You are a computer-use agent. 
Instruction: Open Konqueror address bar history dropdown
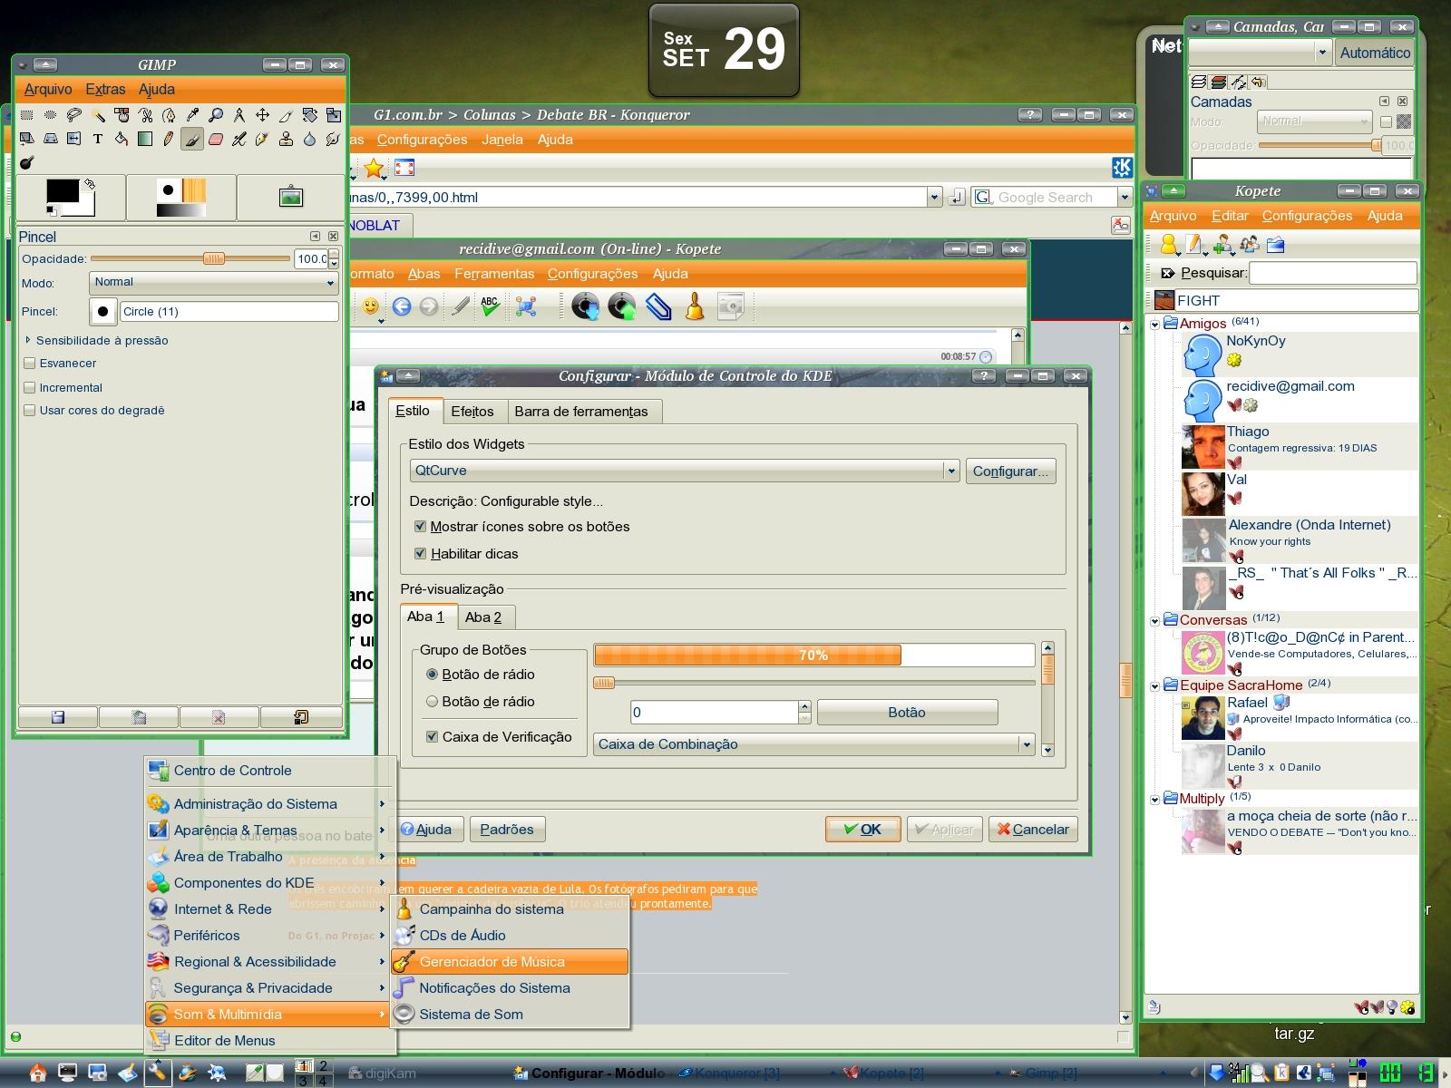coord(934,197)
